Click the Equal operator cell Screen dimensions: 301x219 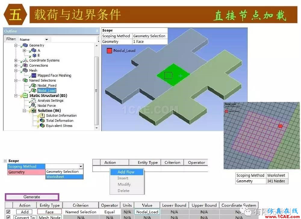110,212
